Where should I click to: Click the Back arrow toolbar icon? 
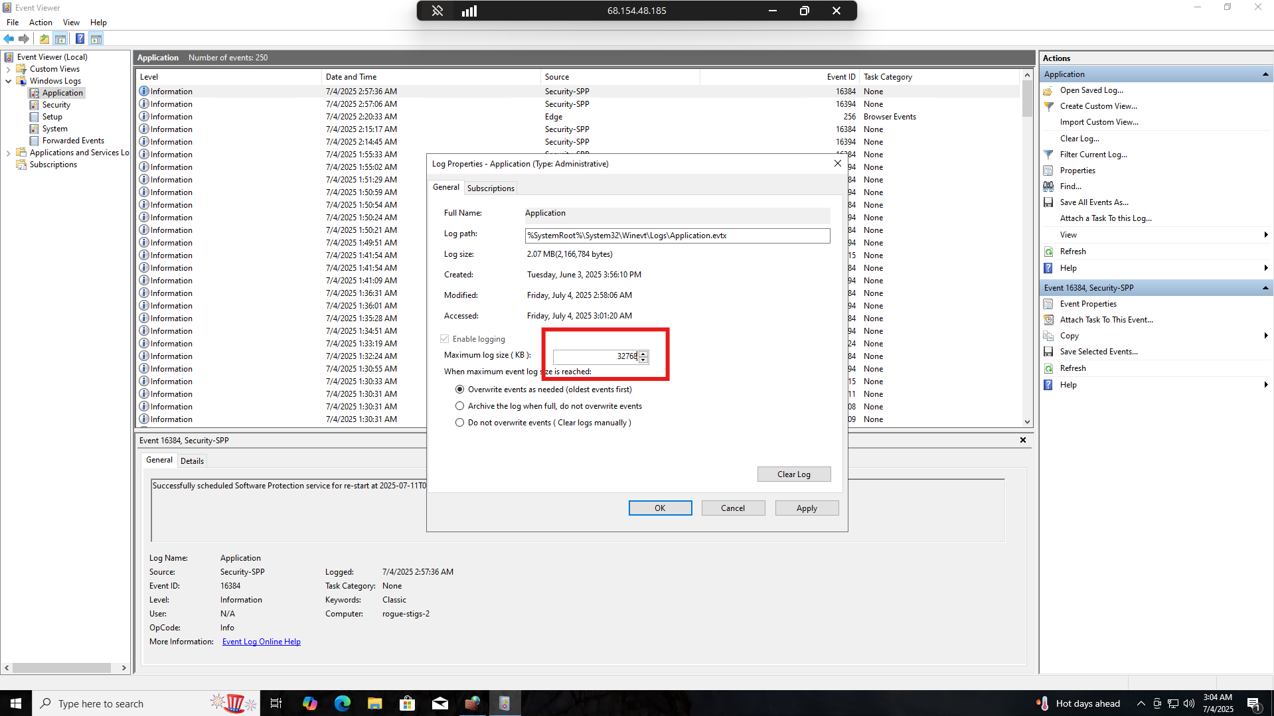point(9,38)
